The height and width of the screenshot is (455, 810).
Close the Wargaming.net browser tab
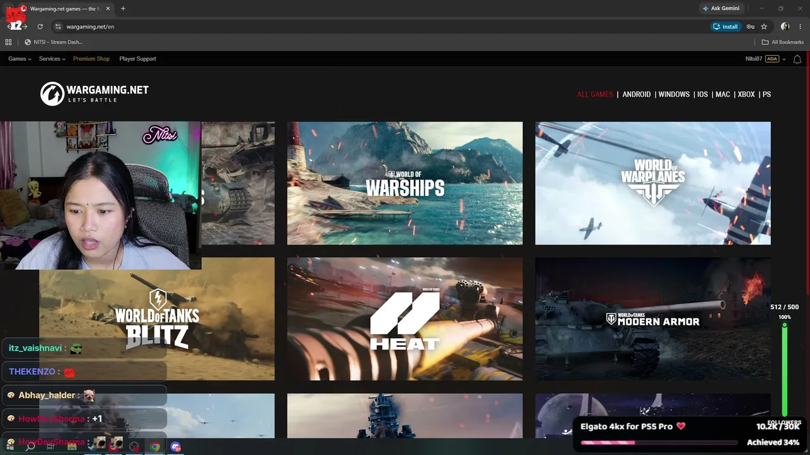point(108,9)
